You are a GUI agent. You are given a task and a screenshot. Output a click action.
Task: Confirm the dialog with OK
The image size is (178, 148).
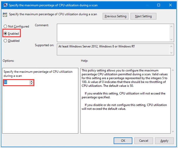[x=123, y=141]
